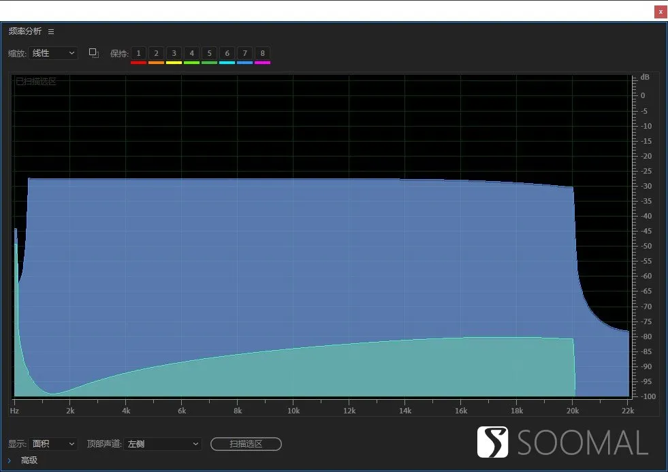Open the 频率分析 panel menu icon
The image size is (668, 472).
pyautogui.click(x=51, y=32)
